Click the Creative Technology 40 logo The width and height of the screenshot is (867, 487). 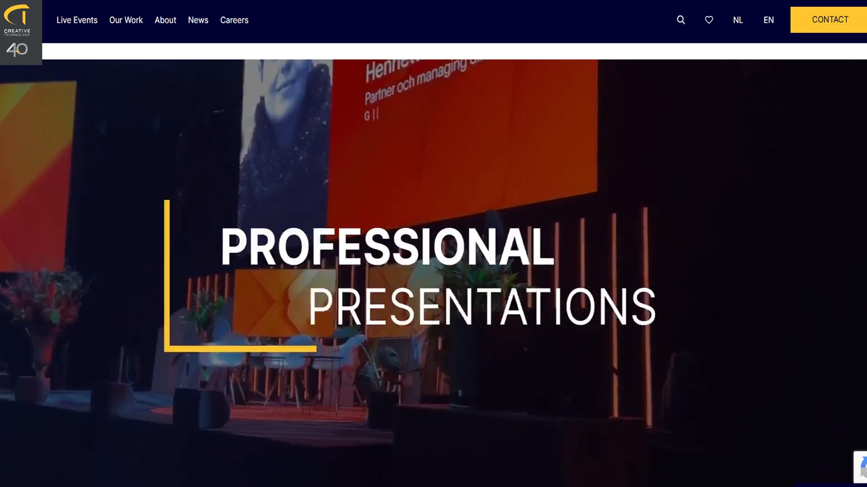(21, 32)
